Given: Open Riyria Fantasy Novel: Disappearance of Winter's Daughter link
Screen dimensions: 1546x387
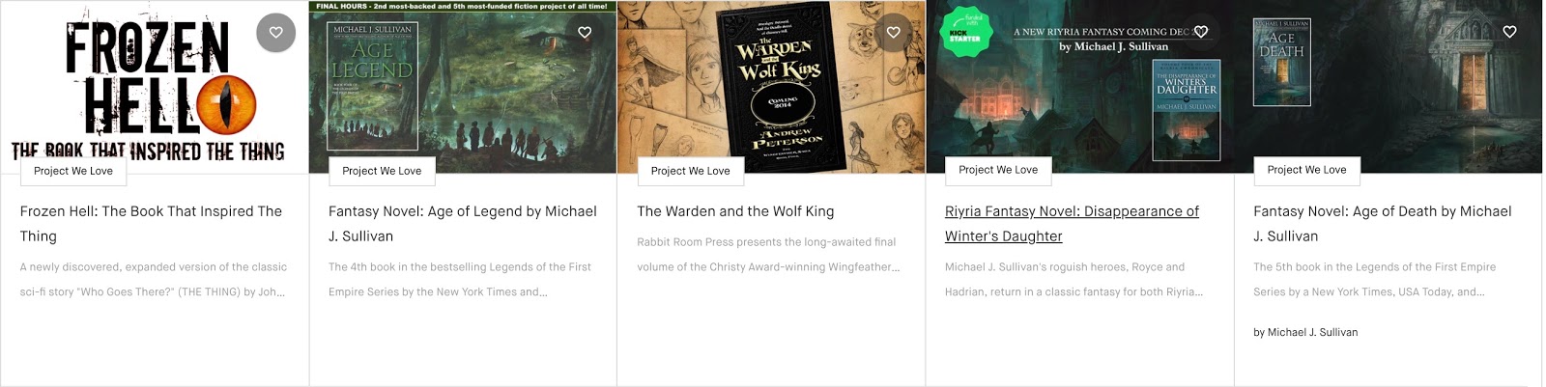Looking at the screenshot, I should click(1072, 224).
